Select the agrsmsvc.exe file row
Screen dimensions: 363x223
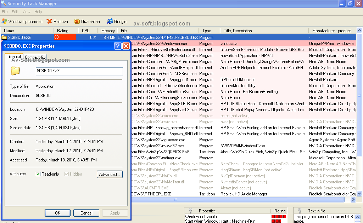pyautogui.click(x=244, y=139)
